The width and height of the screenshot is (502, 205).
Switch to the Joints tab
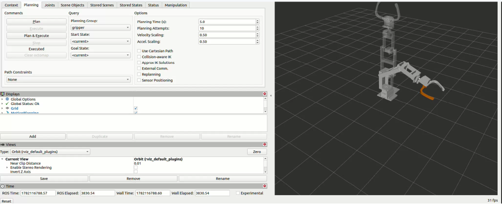50,5
